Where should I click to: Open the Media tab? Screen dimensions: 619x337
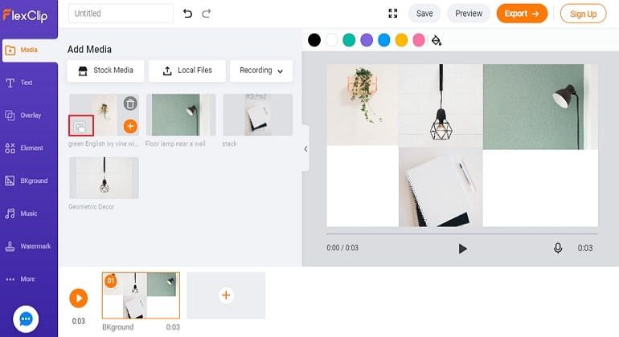(x=30, y=50)
